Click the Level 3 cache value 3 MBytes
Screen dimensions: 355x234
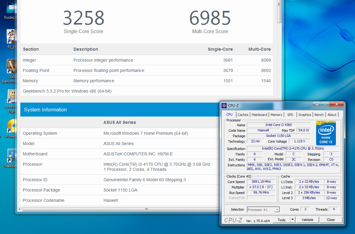309,198
